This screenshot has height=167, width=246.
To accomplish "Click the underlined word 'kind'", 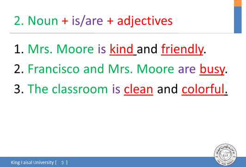I will (122, 49).
